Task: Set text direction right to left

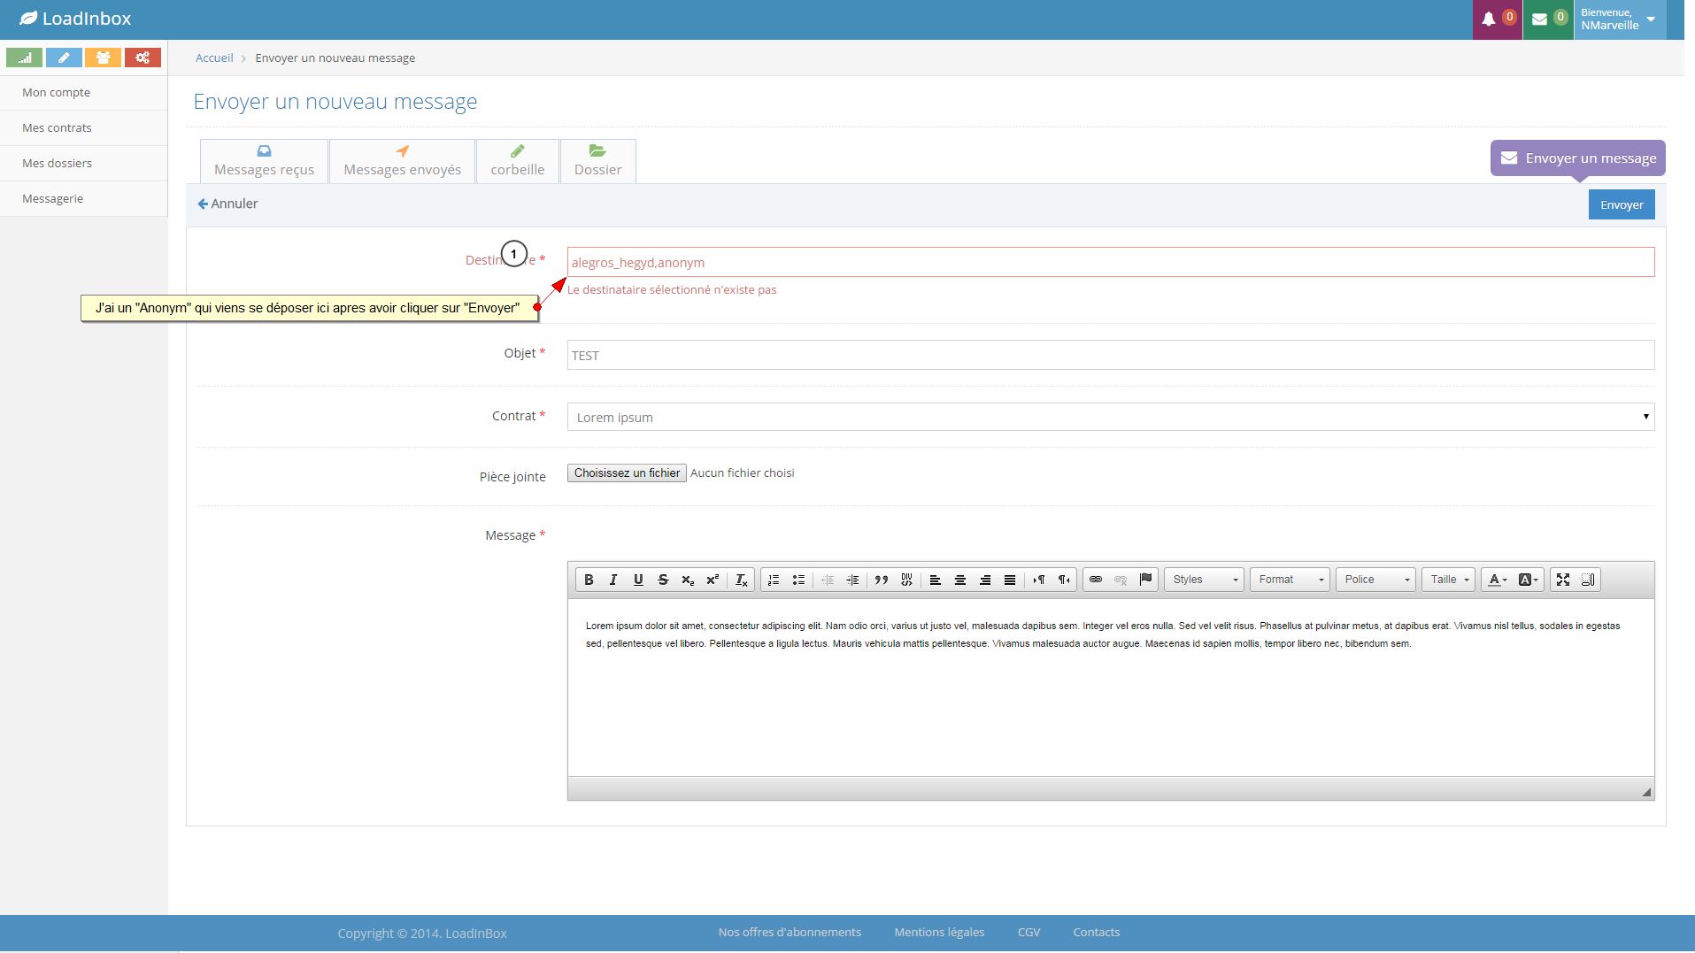Action: (1064, 580)
